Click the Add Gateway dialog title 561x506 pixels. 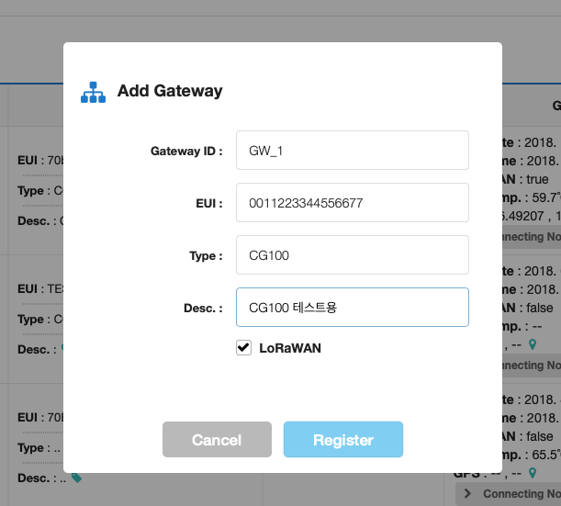[x=169, y=91]
